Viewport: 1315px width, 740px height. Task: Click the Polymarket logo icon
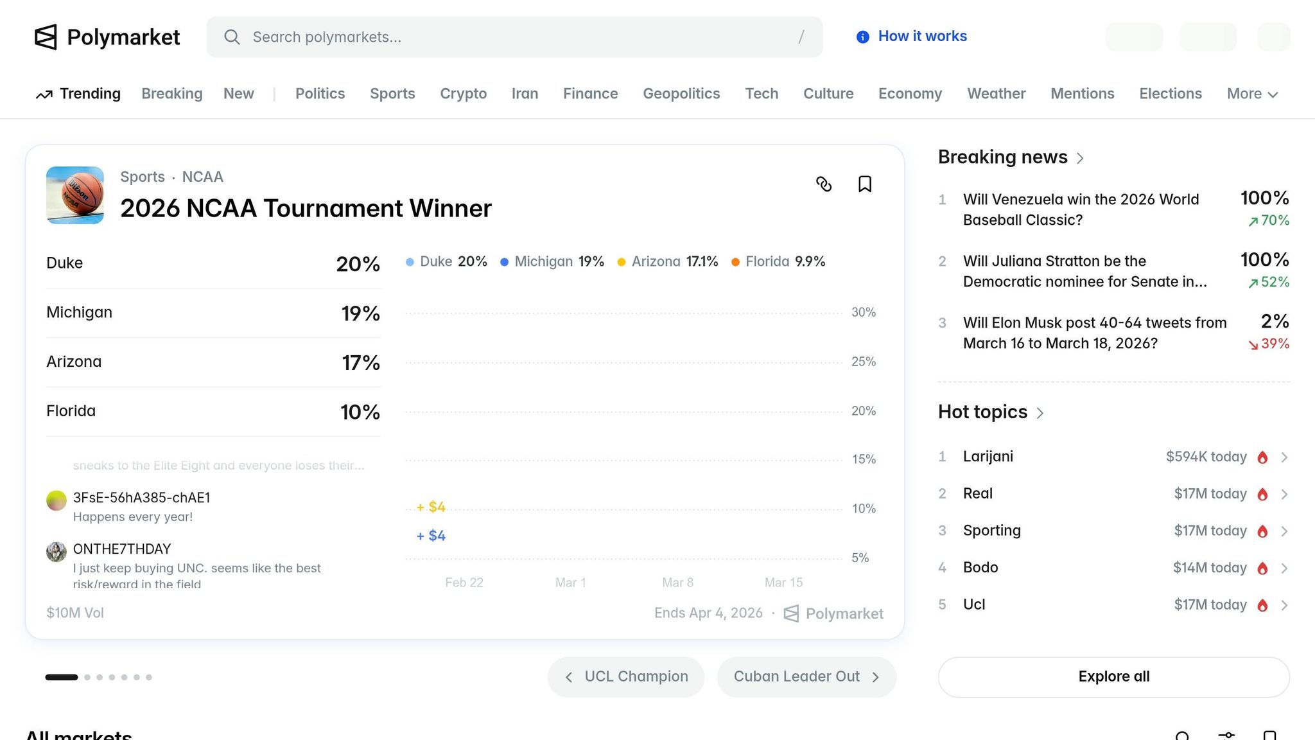pos(46,37)
